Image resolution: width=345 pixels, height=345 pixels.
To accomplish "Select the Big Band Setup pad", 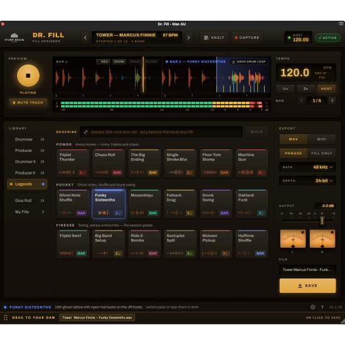I will pyautogui.click(x=109, y=244).
